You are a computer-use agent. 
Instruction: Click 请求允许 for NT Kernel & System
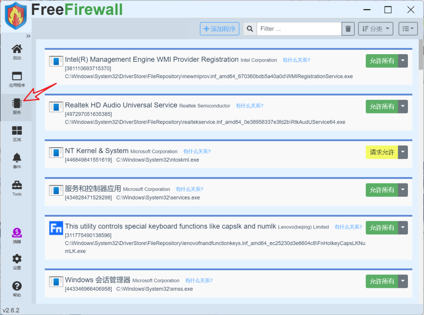coord(382,152)
